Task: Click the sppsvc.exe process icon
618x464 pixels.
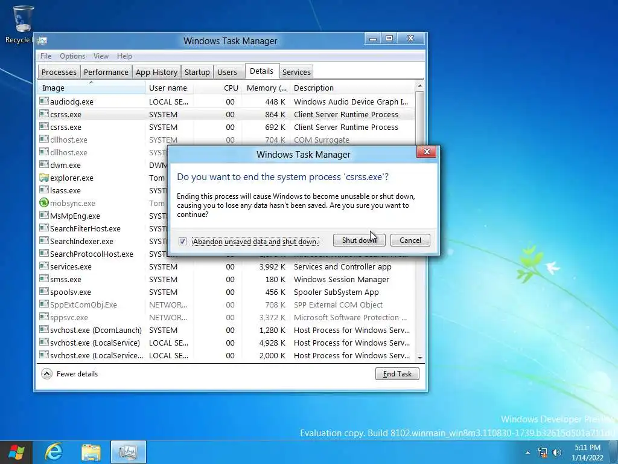Action: [43, 317]
